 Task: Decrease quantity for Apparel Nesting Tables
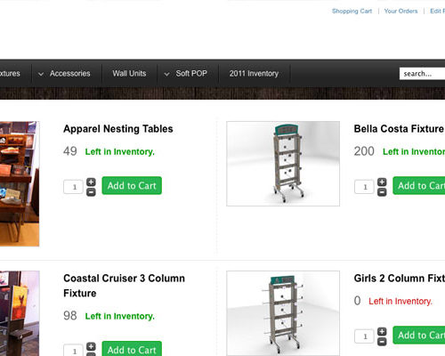[91, 192]
